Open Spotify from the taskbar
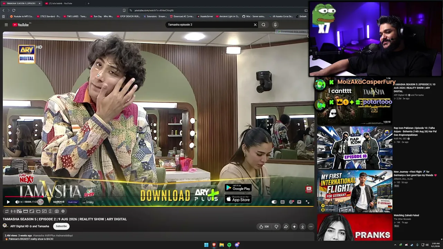 229,245
